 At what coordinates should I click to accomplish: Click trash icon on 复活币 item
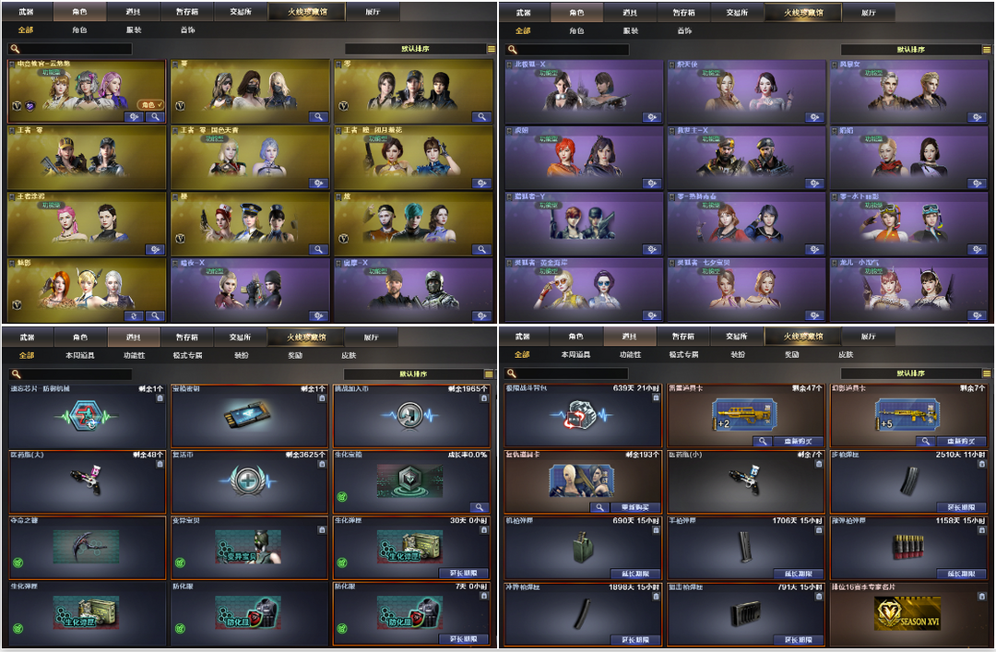(x=322, y=464)
